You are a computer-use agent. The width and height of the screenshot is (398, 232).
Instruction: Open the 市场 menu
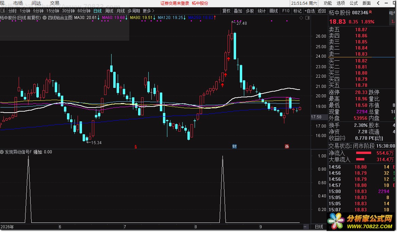coord(18,3)
